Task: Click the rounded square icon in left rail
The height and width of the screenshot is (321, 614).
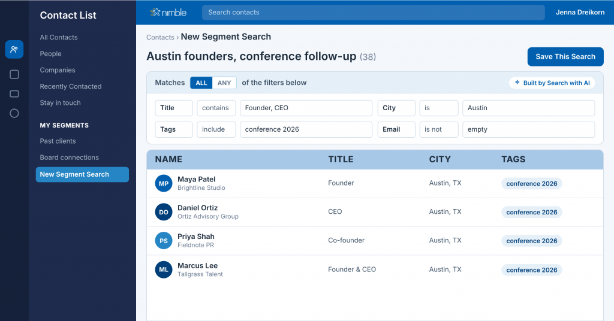Action: (14, 74)
